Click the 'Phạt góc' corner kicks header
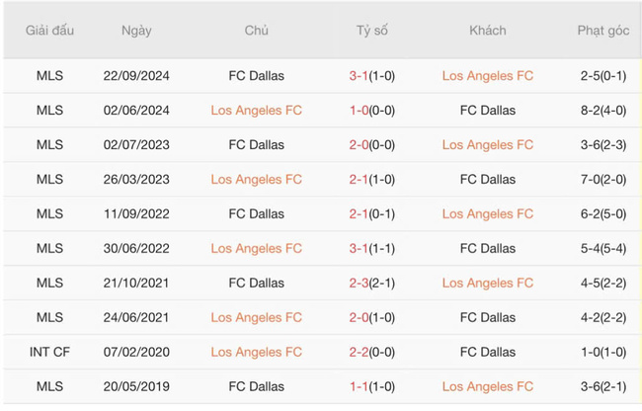 [x=603, y=31]
